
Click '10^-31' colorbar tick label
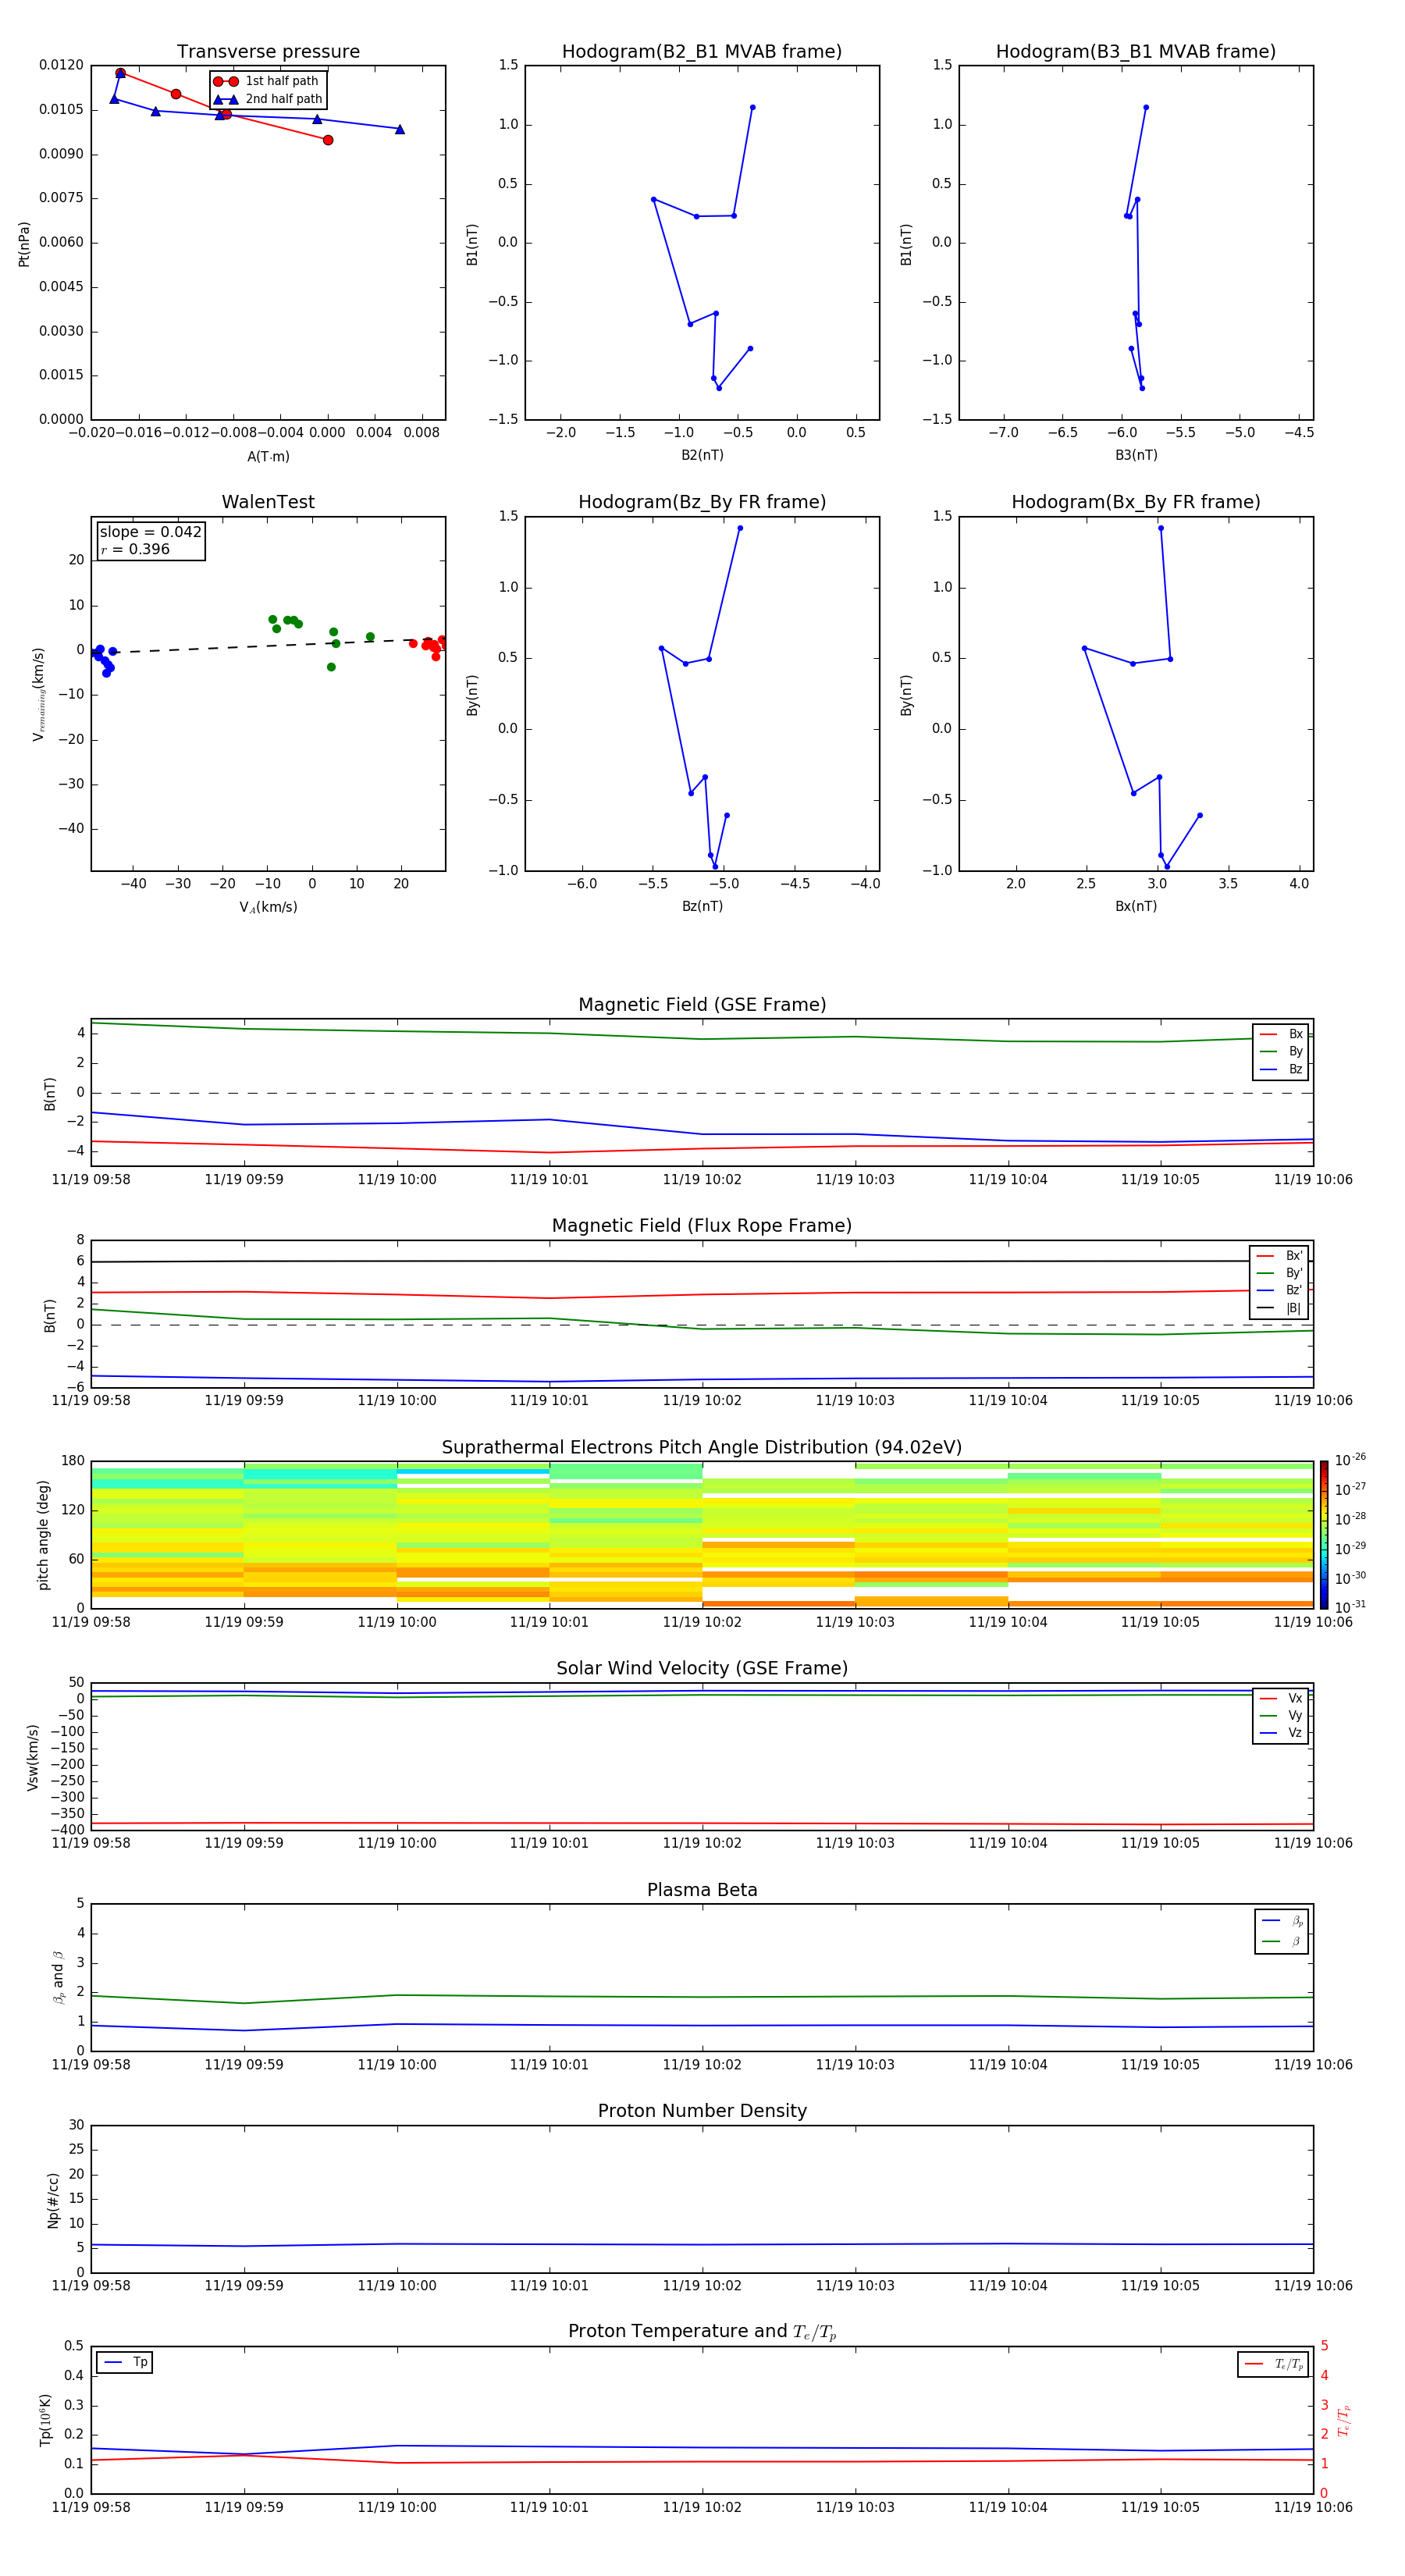pos(1350,1607)
